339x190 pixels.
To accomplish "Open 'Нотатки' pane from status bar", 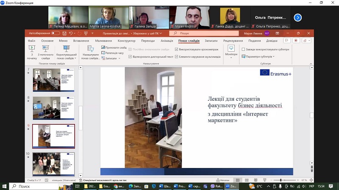I will 222,180.
